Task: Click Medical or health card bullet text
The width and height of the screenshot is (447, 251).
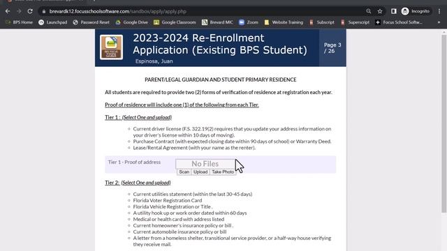Action: pyautogui.click(x=179, y=219)
